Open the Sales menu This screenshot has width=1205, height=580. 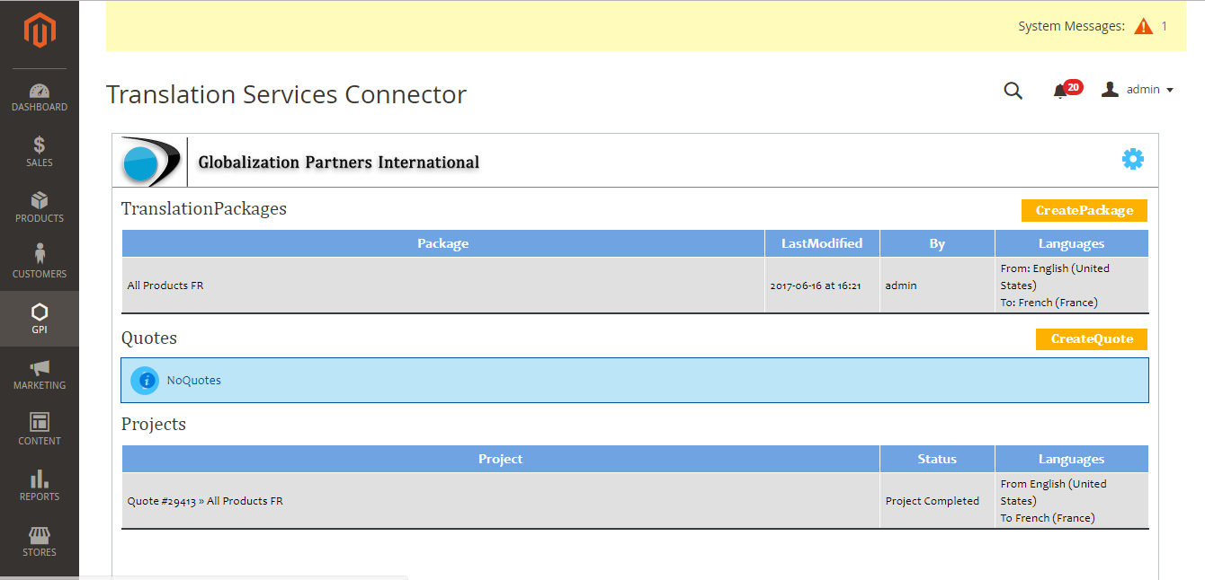40,153
